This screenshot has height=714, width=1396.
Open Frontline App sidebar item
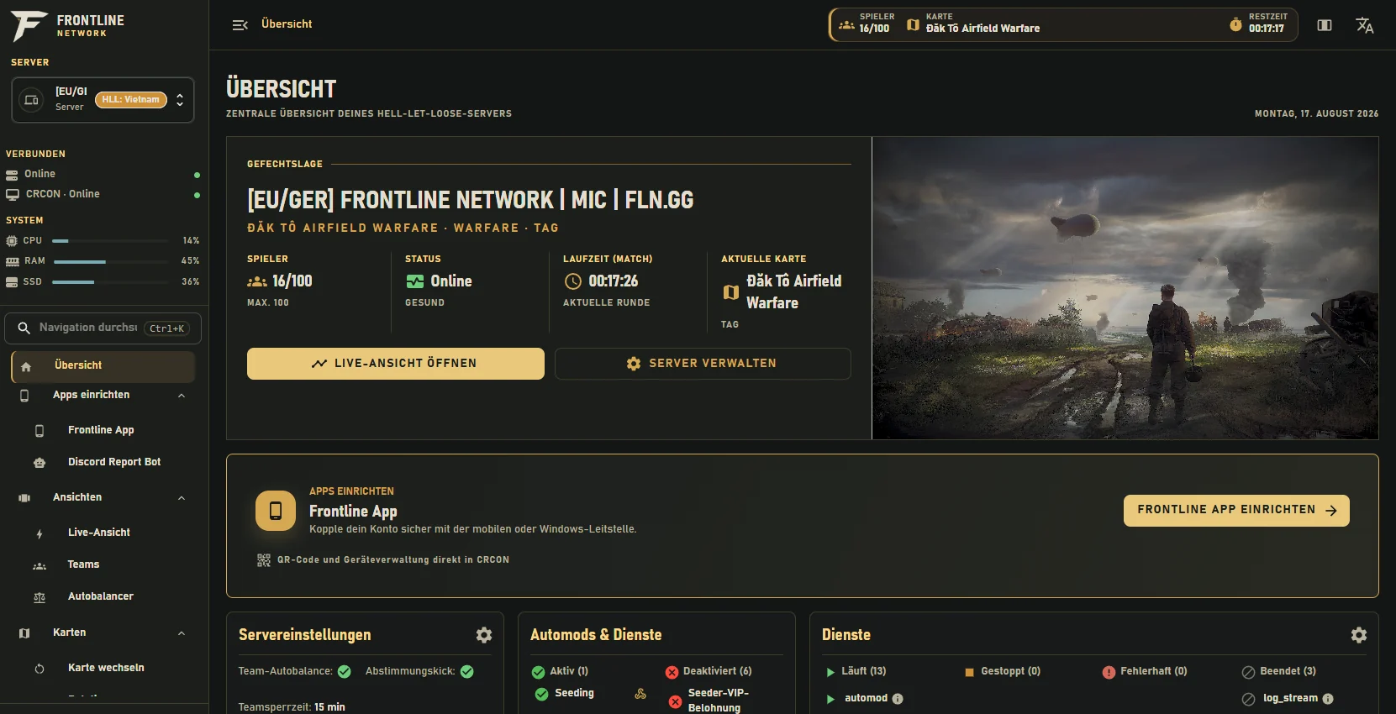(x=101, y=430)
